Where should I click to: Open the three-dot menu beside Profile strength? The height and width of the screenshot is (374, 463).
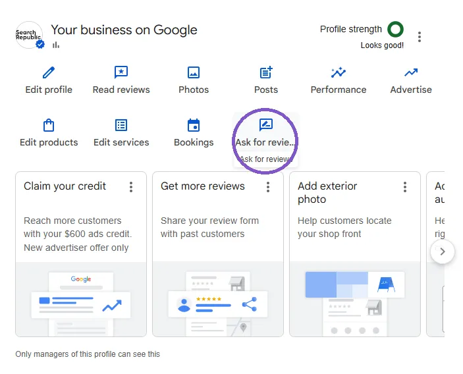tap(420, 37)
